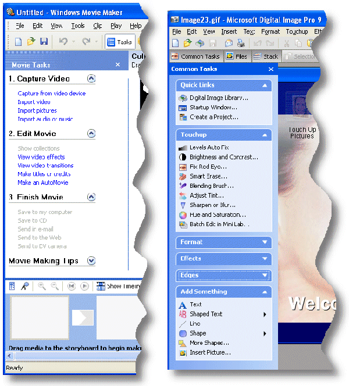This screenshot has height=386, width=349.
Task: Click Open folder icon in Digital Image Pro
Action: 187,44
